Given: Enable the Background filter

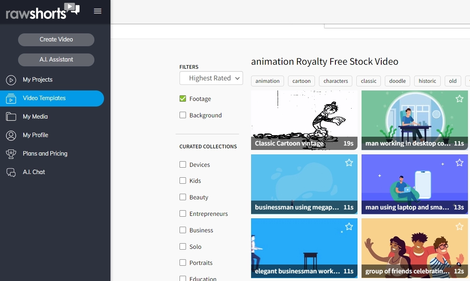Looking at the screenshot, I should coord(183,115).
